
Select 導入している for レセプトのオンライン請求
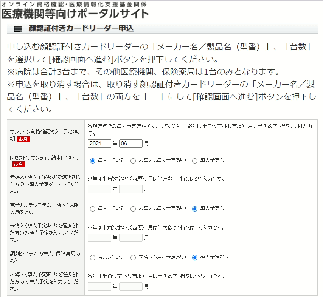pos(93,161)
